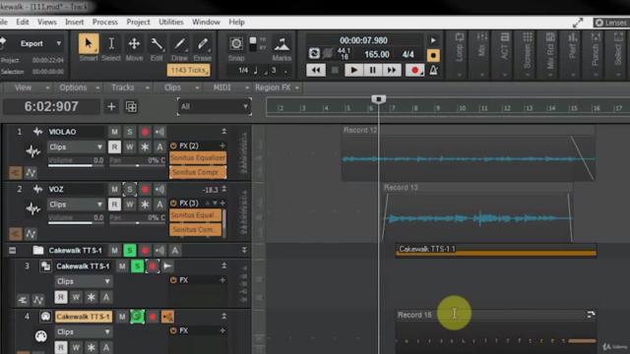Viewport: 630px width, 354px height.
Task: Expand the Export dropdown arrow
Action: pos(59,43)
